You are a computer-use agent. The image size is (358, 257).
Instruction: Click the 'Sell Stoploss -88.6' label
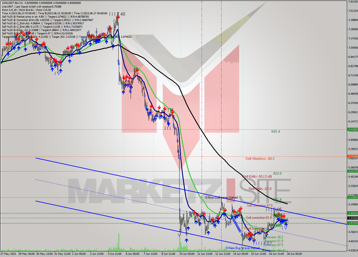260,158
